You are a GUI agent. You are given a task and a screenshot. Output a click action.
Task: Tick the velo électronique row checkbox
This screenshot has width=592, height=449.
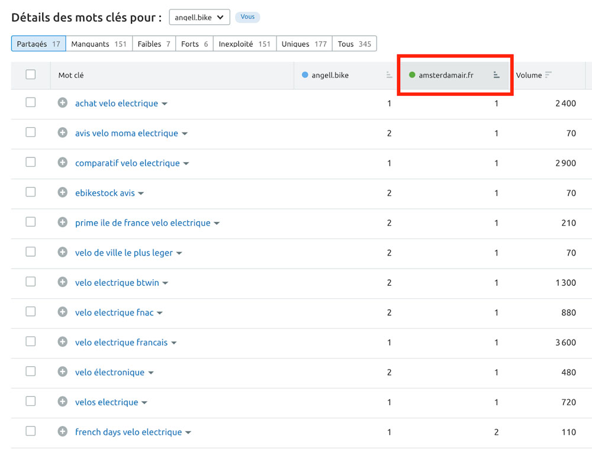click(31, 372)
